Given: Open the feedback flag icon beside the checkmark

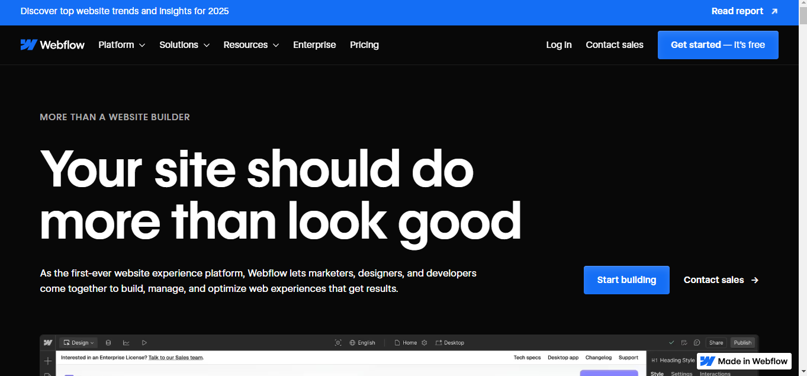Looking at the screenshot, I should click(x=684, y=342).
